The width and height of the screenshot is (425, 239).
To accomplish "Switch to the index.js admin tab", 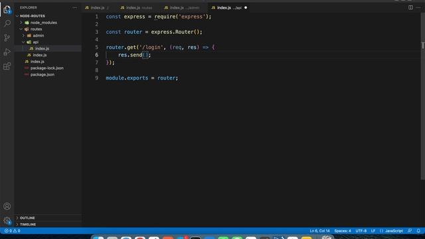I will (x=183, y=7).
